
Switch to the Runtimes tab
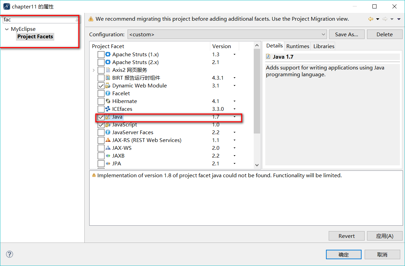click(x=297, y=46)
